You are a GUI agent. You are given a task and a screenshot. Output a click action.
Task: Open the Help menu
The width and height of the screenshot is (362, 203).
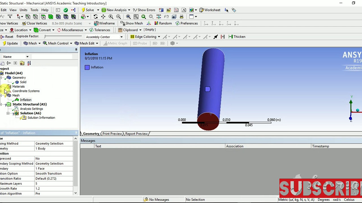[x=45, y=10]
